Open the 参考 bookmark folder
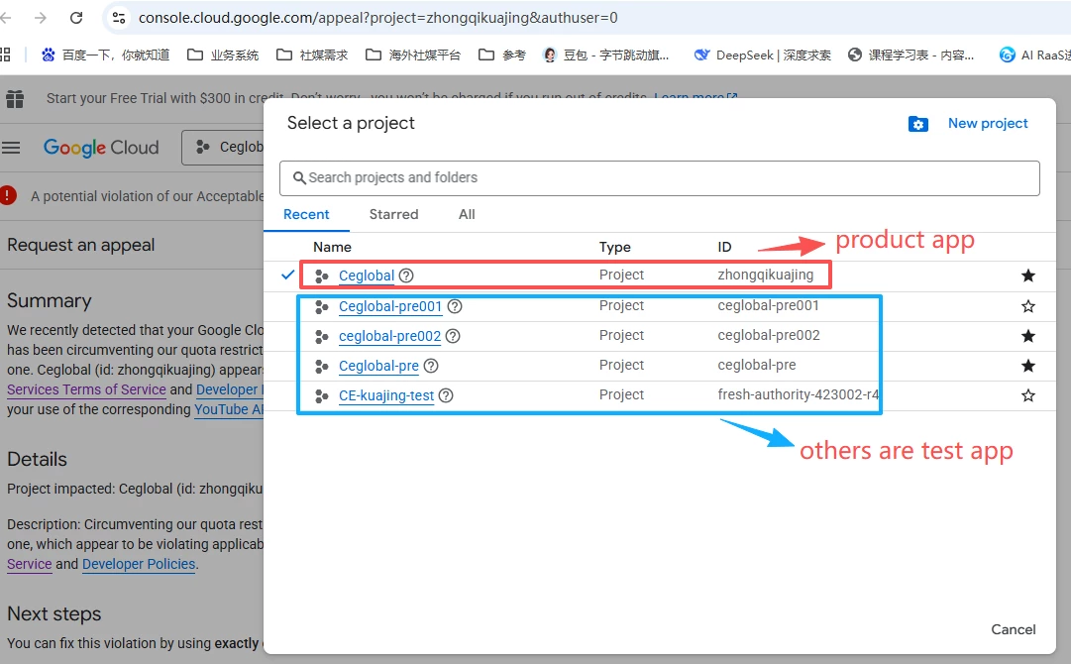Screen dimensions: 1071x664 pos(502,55)
